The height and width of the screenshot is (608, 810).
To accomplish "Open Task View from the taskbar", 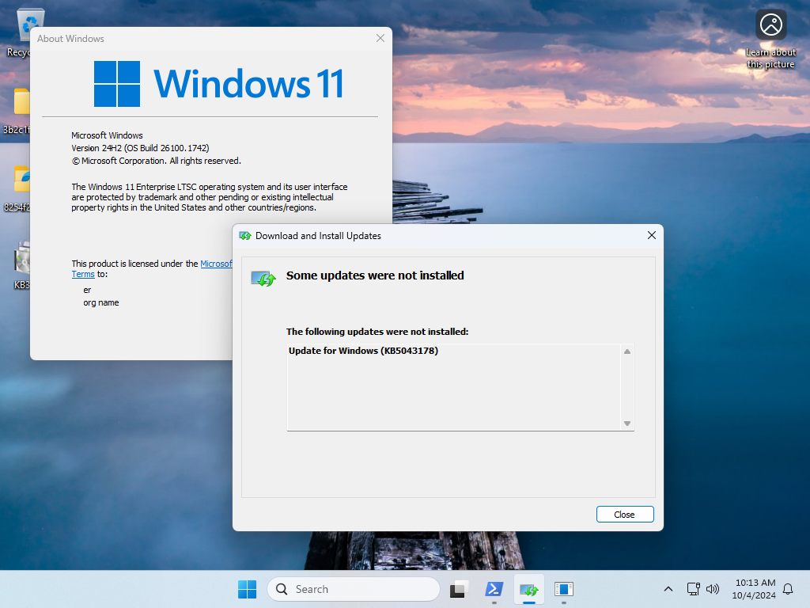I will click(x=458, y=589).
